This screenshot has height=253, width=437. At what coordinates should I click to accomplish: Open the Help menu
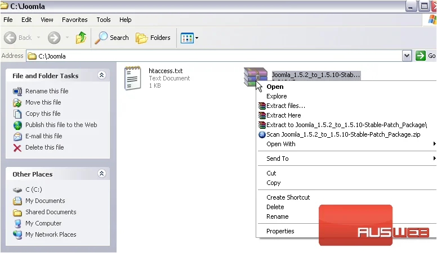pyautogui.click(x=126, y=20)
